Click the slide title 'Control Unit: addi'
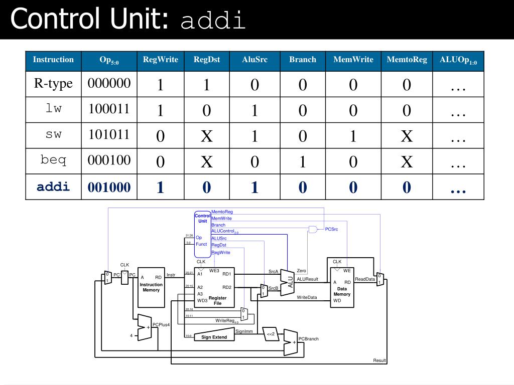 point(128,19)
